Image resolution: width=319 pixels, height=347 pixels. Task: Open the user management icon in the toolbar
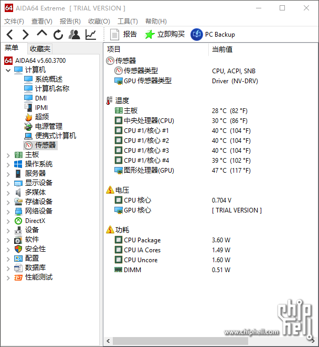(x=74, y=35)
